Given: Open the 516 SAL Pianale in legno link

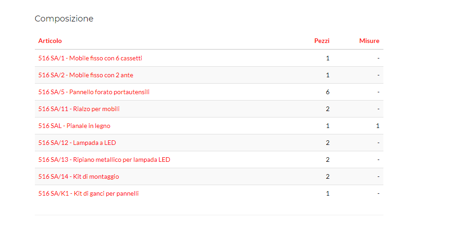Looking at the screenshot, I should tap(74, 126).
